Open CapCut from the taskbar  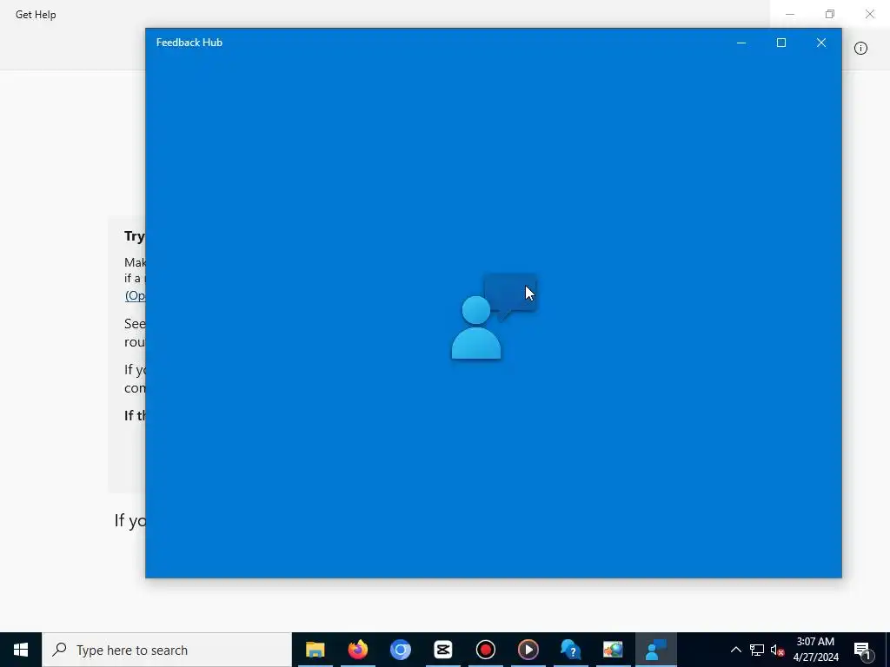click(442, 650)
